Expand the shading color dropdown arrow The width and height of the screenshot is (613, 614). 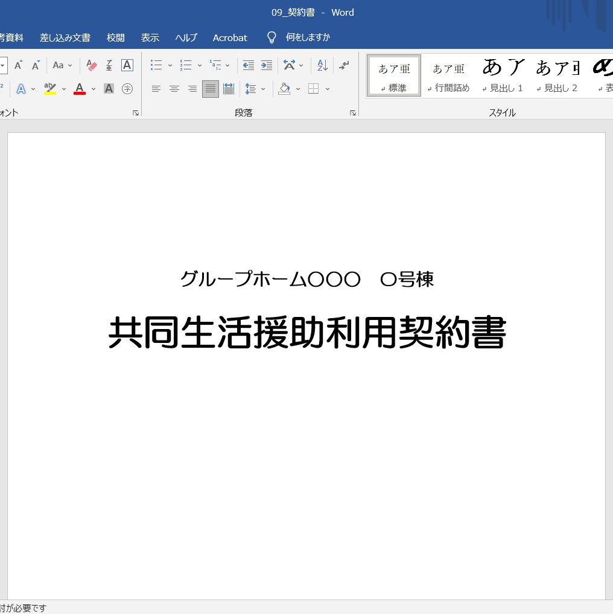(298, 89)
